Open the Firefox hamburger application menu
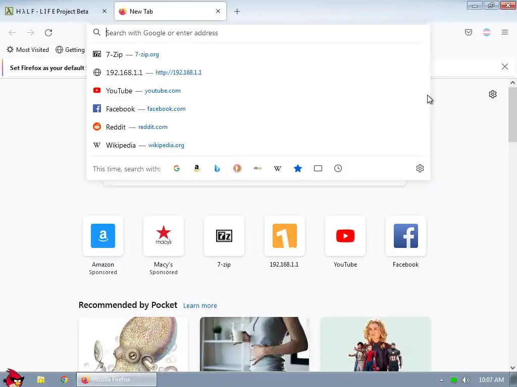The height and width of the screenshot is (387, 517). point(505,32)
